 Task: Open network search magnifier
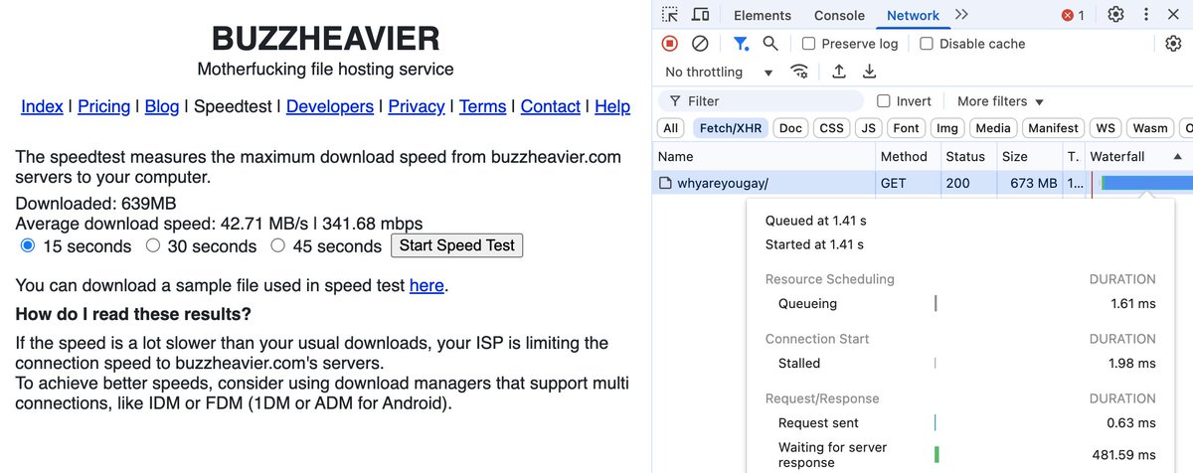coord(769,44)
